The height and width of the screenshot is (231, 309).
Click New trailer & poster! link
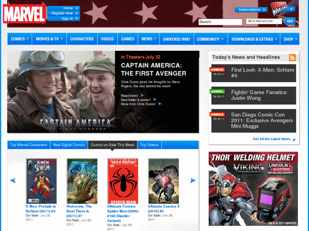tap(136, 100)
